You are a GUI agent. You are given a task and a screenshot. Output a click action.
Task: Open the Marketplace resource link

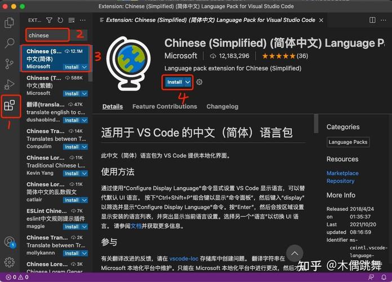point(342,173)
